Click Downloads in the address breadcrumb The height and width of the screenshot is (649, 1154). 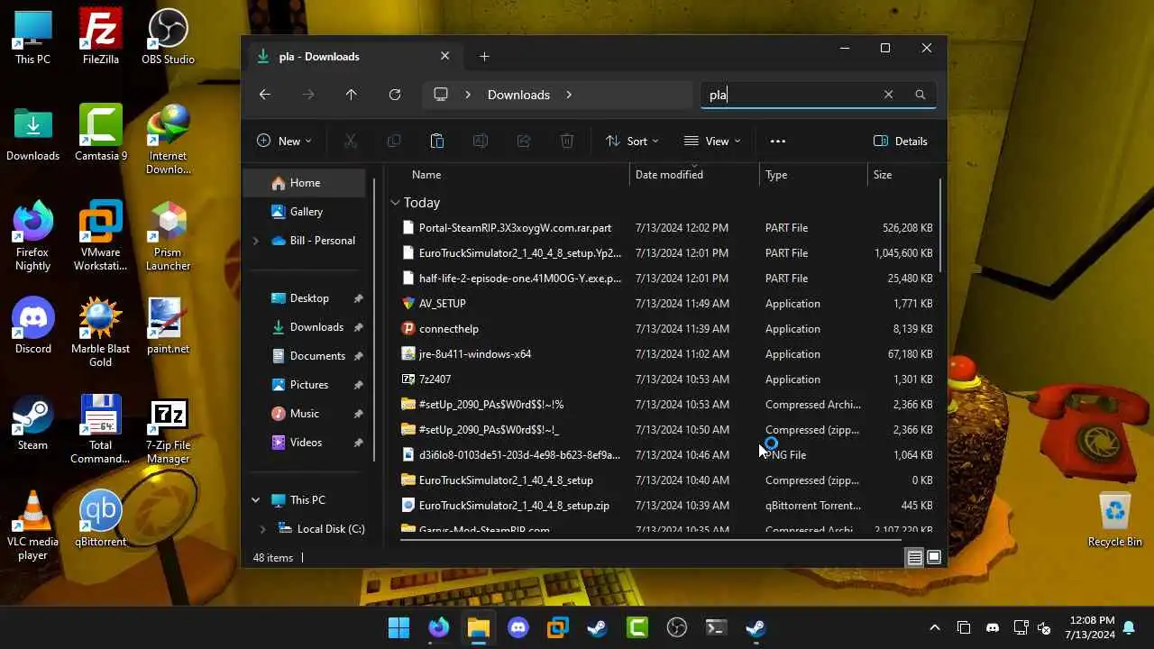(x=518, y=95)
